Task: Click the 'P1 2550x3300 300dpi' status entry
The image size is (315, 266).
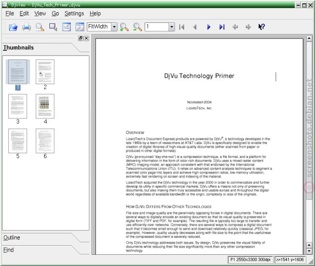Action: 251,260
